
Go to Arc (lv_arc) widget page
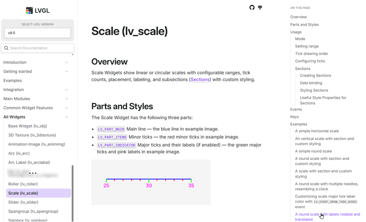point(19,153)
